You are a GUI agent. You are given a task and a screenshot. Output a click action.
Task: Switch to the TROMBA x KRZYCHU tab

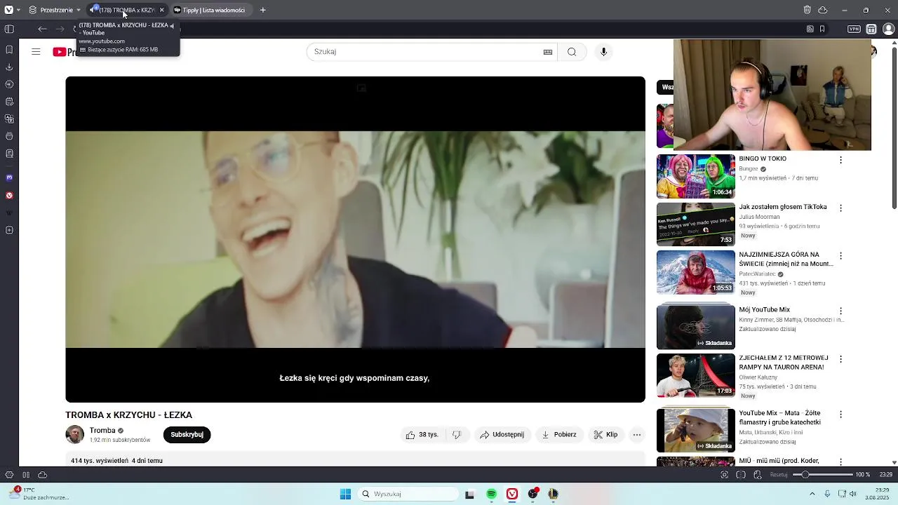(126, 10)
